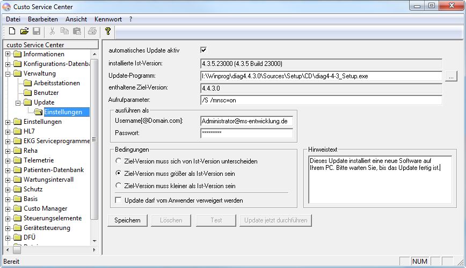Expand the EKG Serviceprogramme tree node
This screenshot has height=268, width=466.
[x=8, y=142]
